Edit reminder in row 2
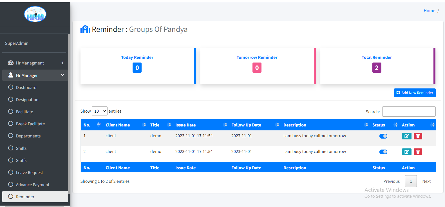445x207 pixels. [407, 152]
